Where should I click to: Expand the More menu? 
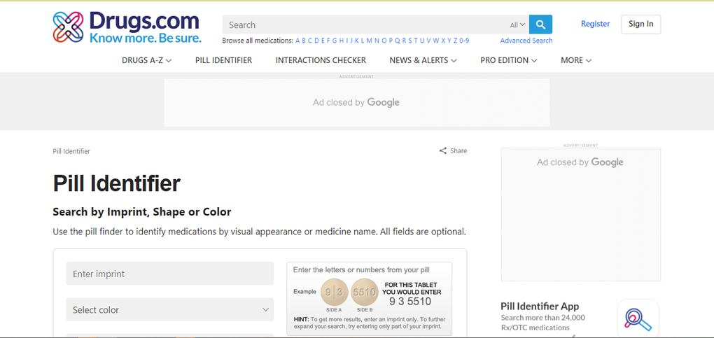(576, 60)
